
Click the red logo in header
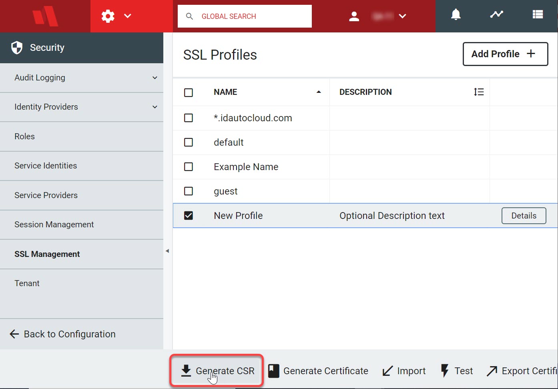(45, 16)
